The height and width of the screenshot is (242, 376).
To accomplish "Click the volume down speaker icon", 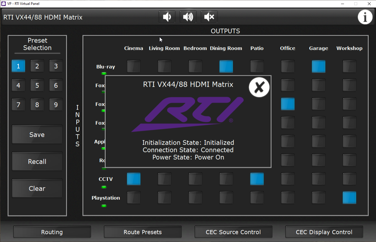I will point(167,17).
